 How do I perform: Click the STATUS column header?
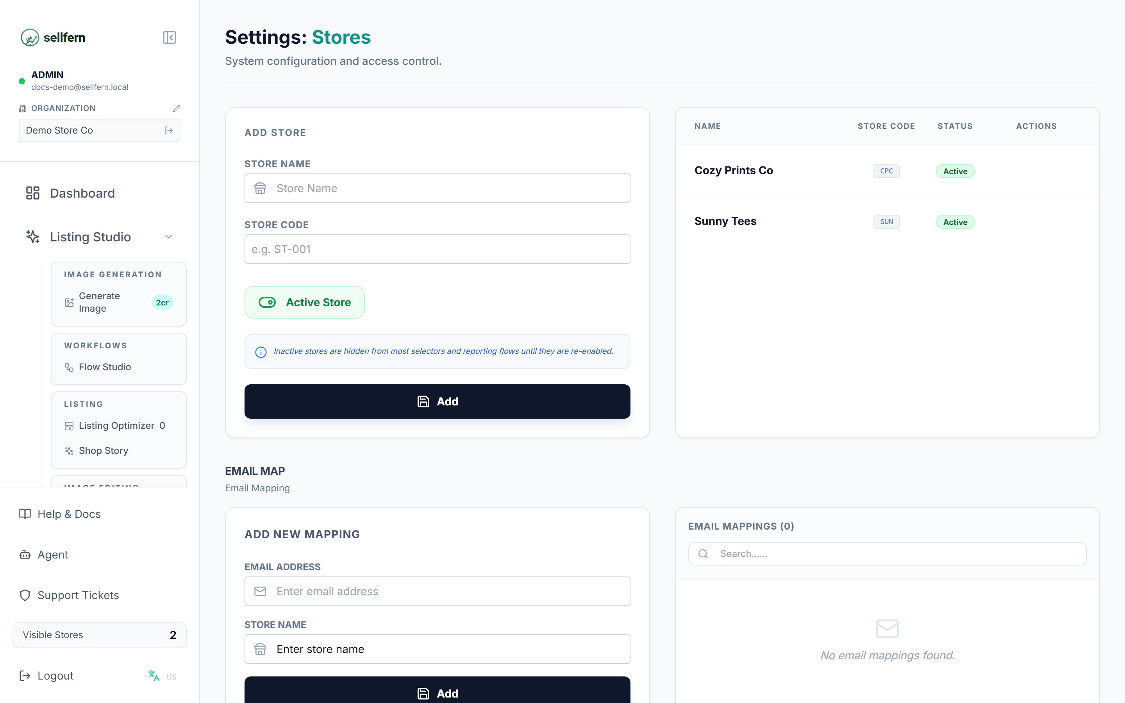tap(955, 126)
